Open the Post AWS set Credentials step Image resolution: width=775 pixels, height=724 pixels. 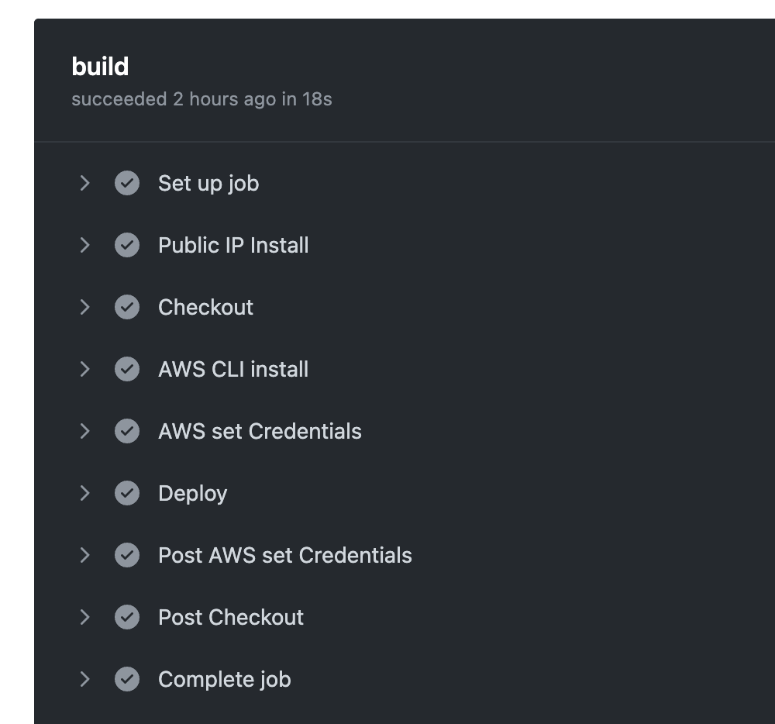tap(285, 556)
